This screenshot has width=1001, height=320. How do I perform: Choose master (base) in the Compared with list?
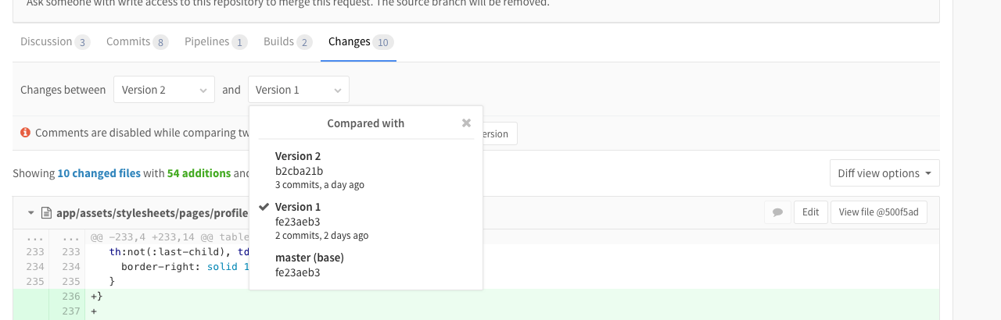[310, 265]
